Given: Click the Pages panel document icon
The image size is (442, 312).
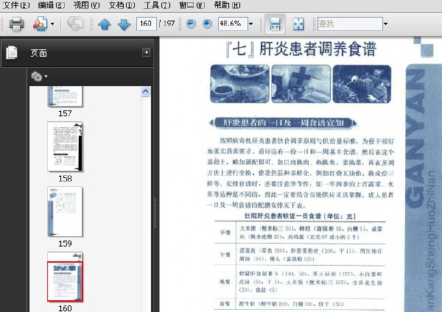Looking at the screenshot, I should 12,53.
